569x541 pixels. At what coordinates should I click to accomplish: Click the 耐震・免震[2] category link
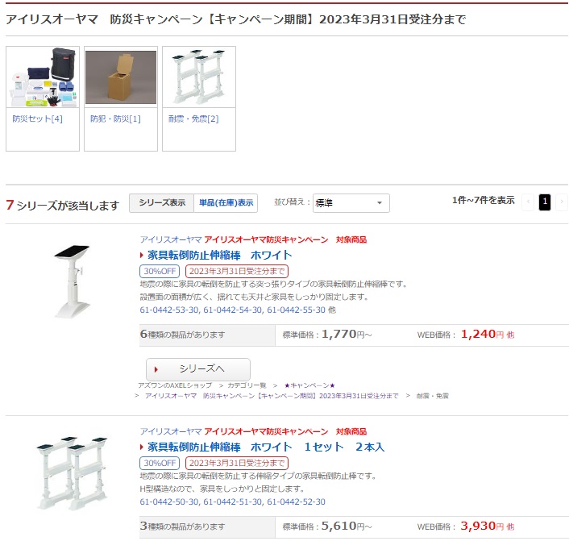pos(193,119)
